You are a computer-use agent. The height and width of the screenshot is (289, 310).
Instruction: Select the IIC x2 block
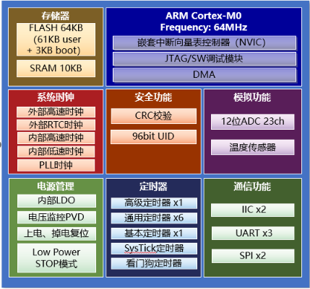253,210
